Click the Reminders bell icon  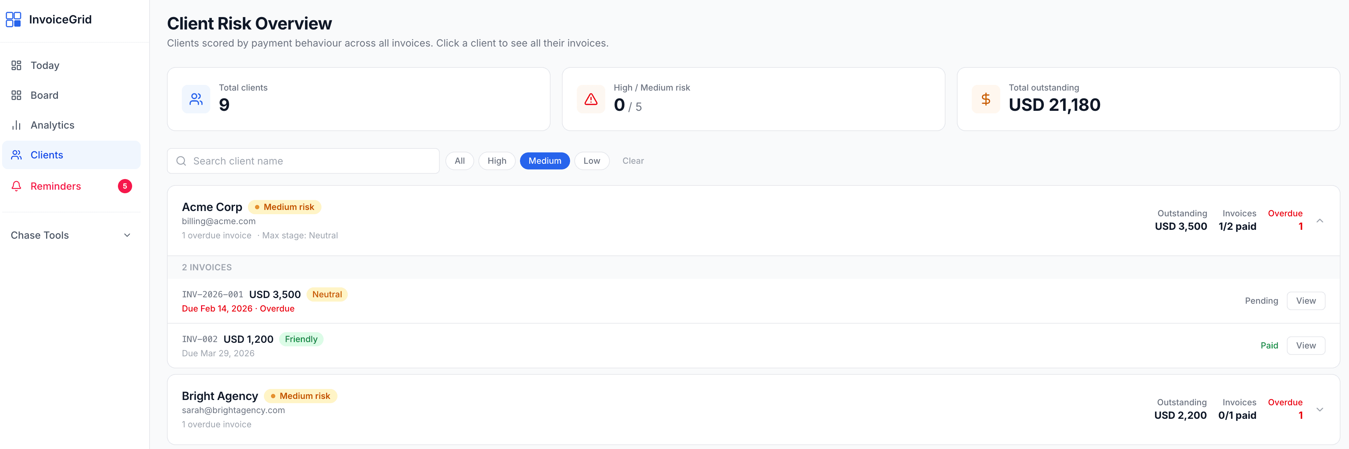click(x=16, y=186)
